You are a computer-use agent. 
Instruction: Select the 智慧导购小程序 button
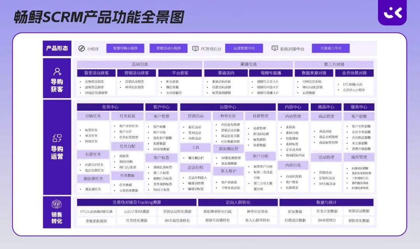click(x=125, y=48)
